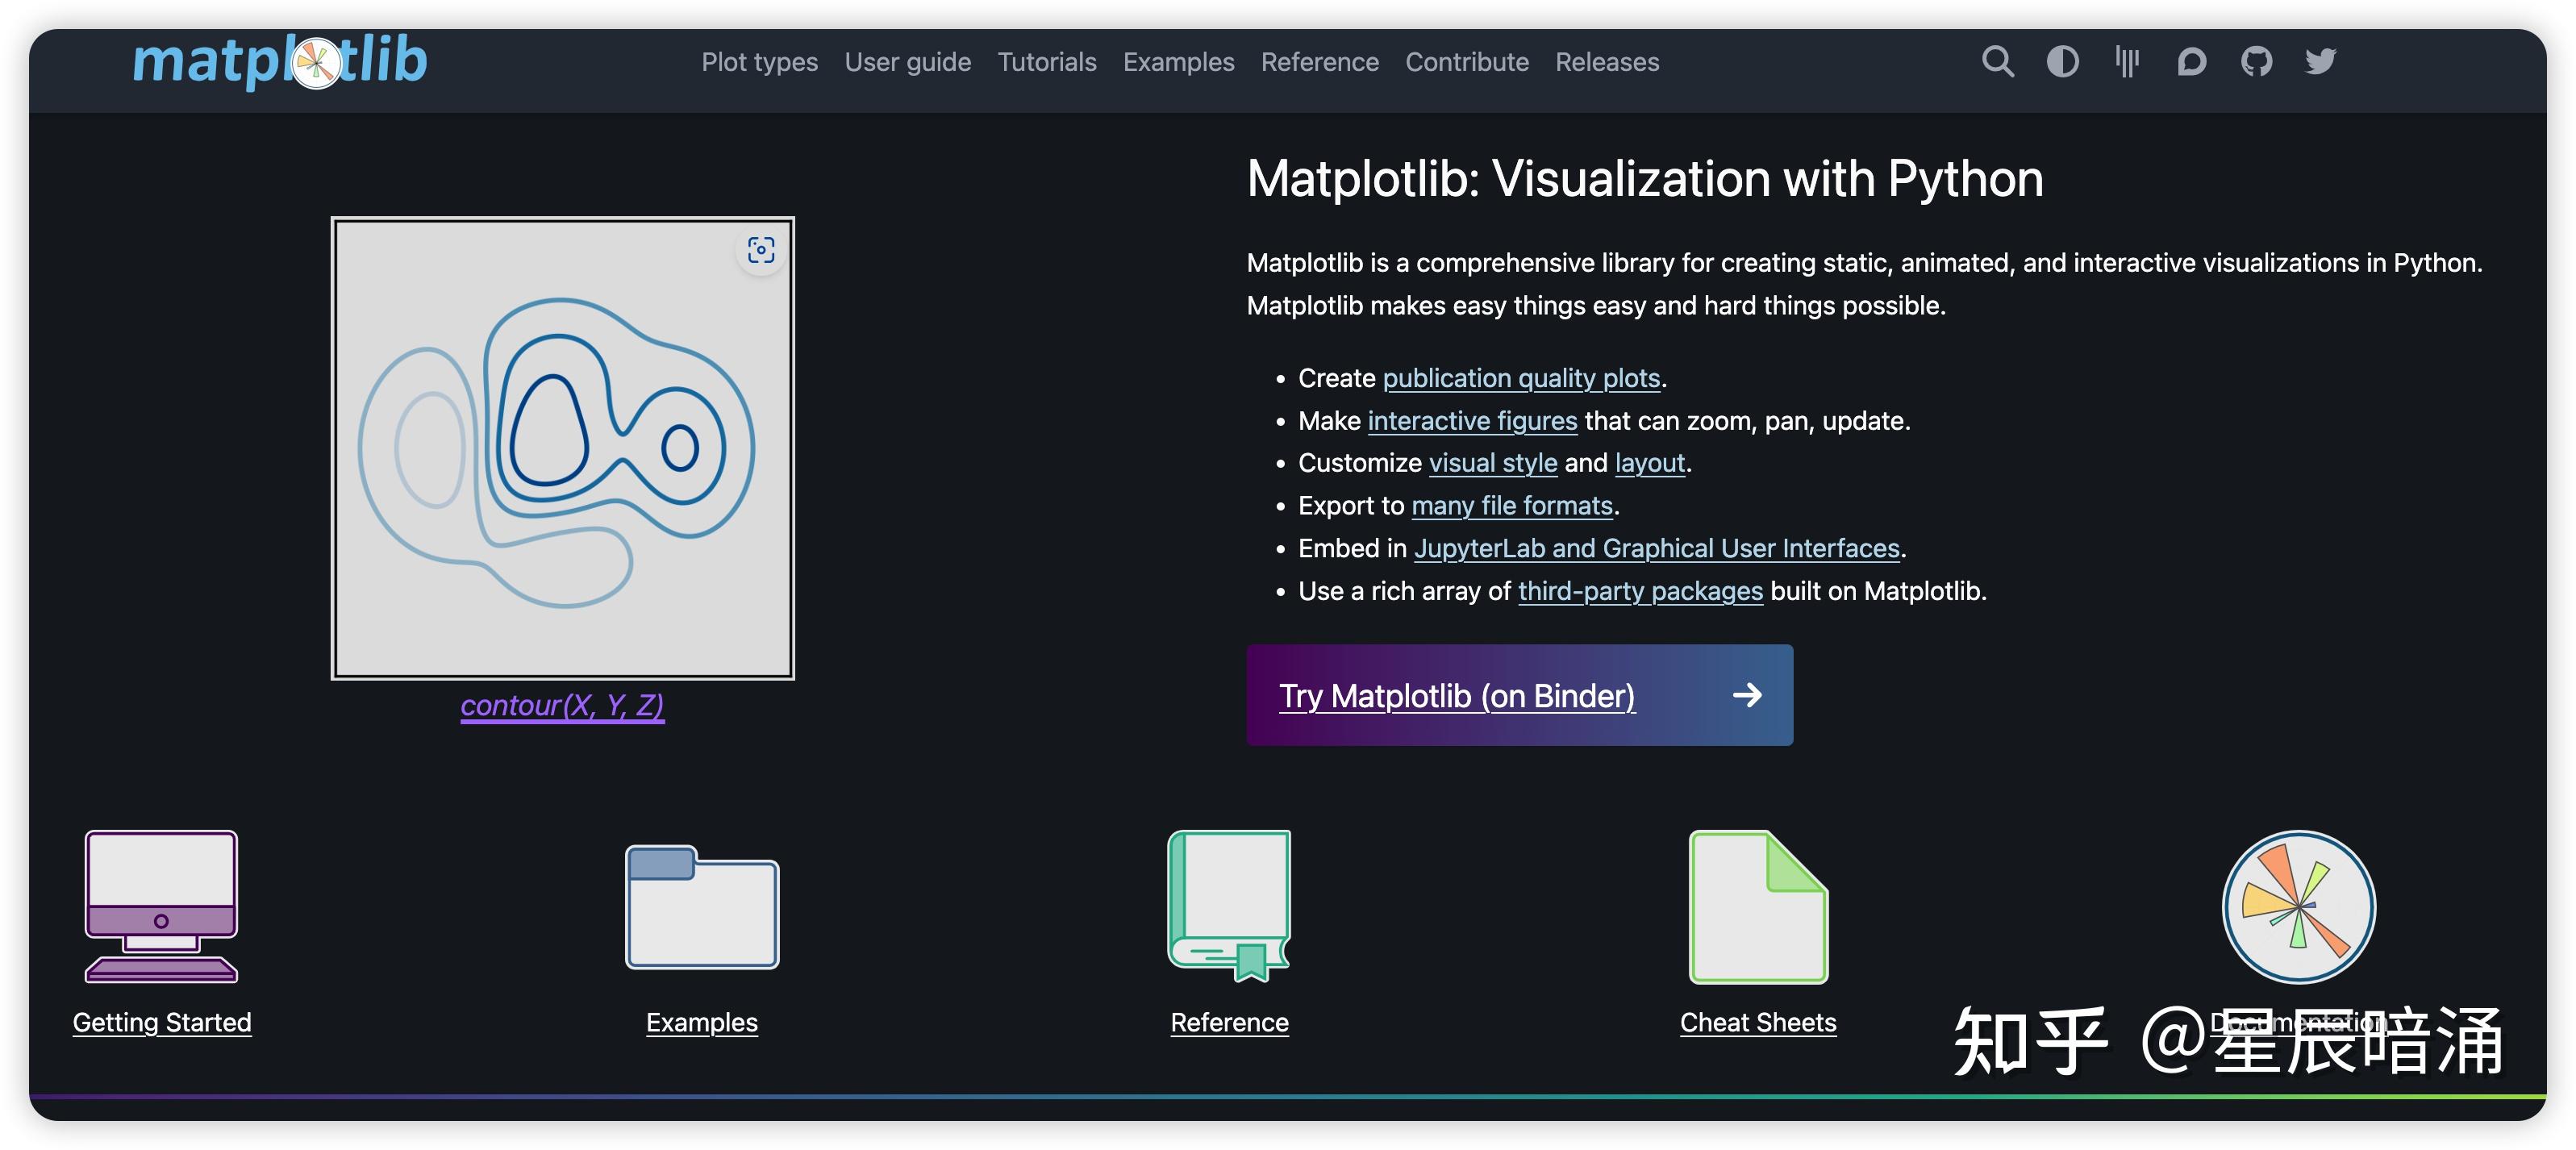Open the GitHub repository icon
Screen dimensions: 2576x1150
(2256, 62)
